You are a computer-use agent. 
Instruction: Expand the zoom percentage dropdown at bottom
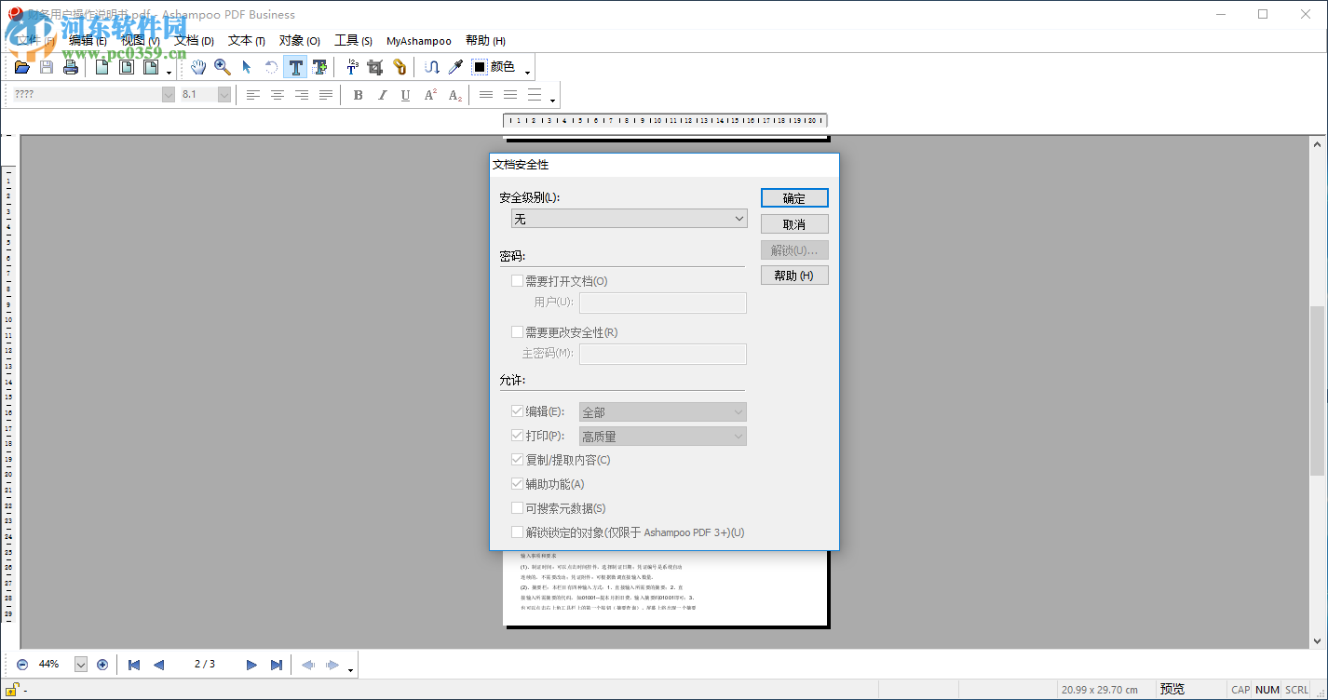(x=82, y=664)
